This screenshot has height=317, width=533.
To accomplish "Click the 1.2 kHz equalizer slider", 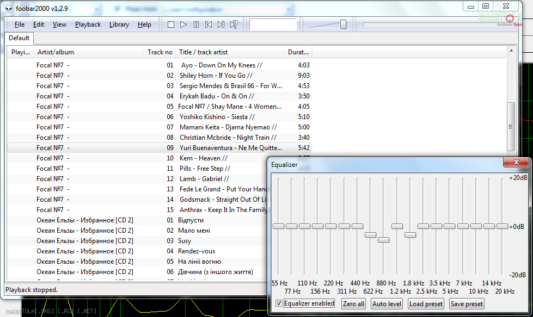I will point(397,226).
